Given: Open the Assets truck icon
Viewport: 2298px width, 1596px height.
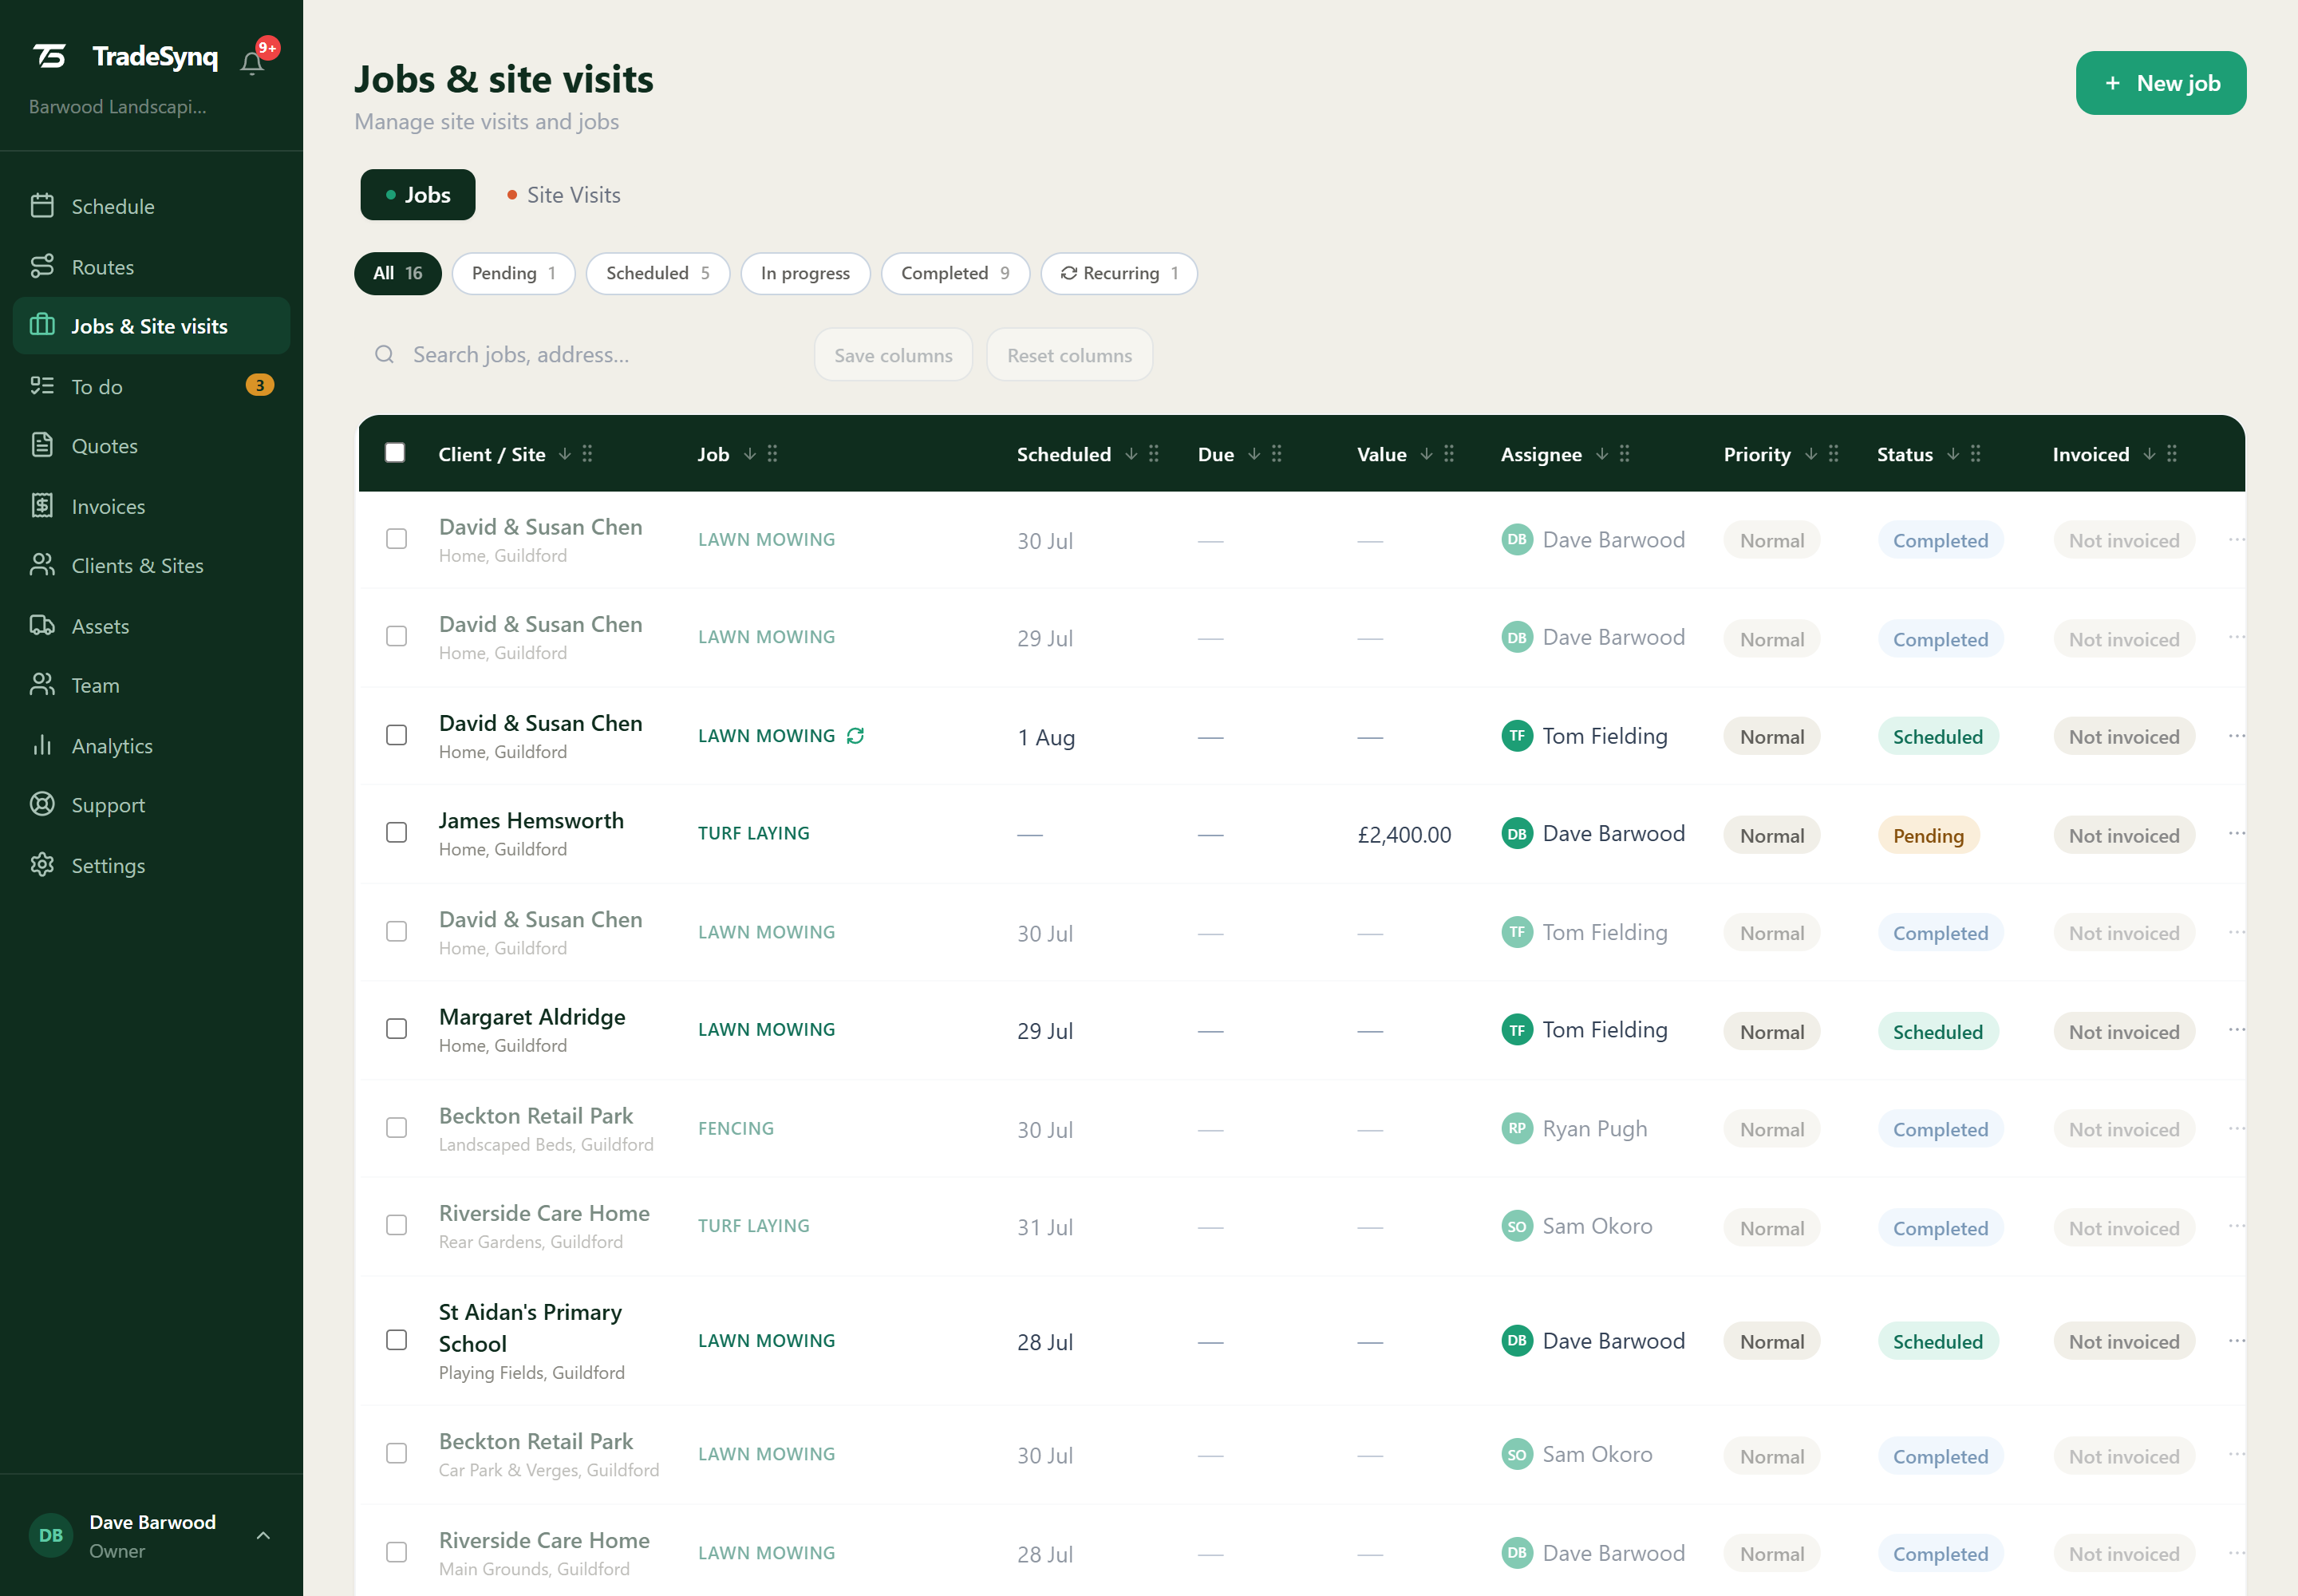Looking at the screenshot, I should pos(42,626).
